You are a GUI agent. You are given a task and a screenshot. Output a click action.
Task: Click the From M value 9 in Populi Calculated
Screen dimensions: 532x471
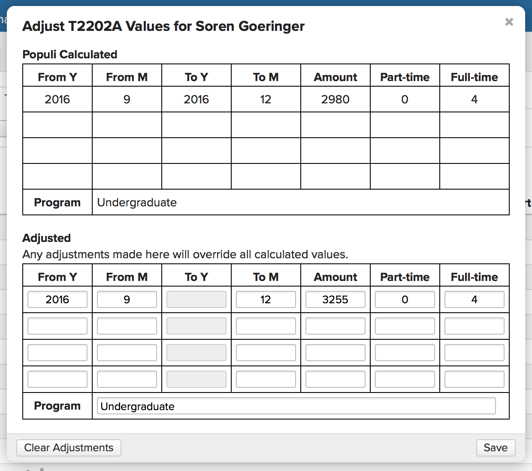127,100
